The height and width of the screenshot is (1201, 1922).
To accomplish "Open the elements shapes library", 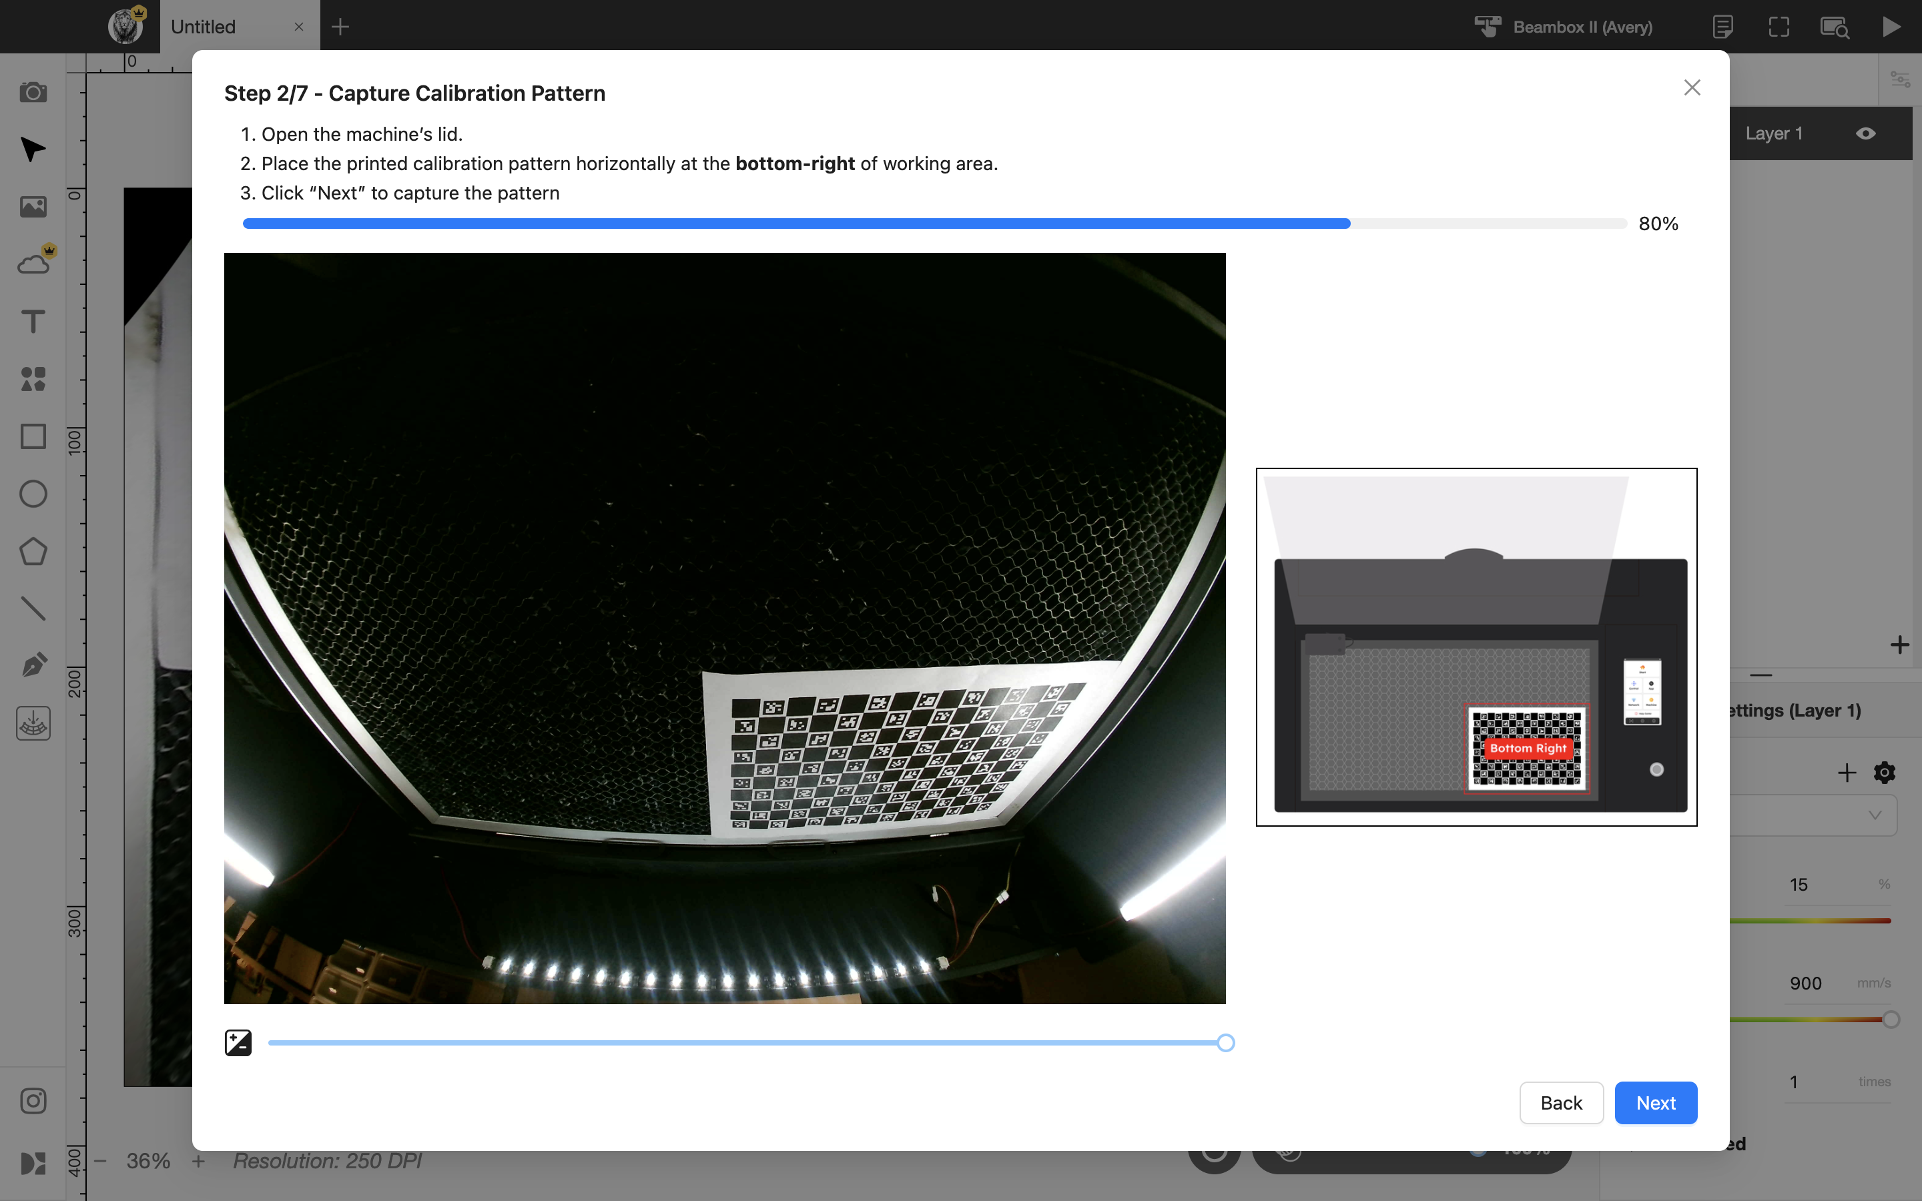I will click(33, 379).
